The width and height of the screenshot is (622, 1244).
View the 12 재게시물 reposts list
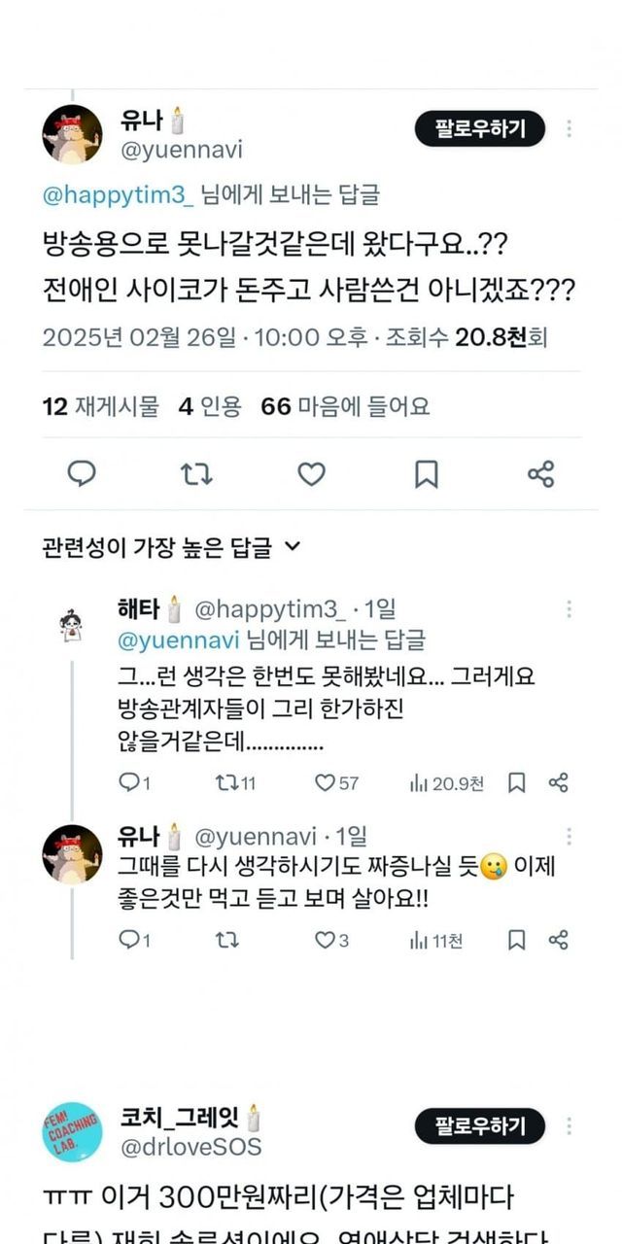[100, 406]
